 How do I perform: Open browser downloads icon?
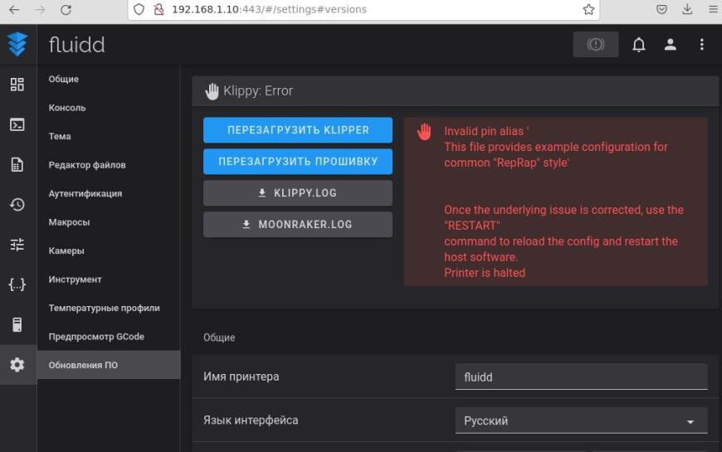[x=687, y=9]
